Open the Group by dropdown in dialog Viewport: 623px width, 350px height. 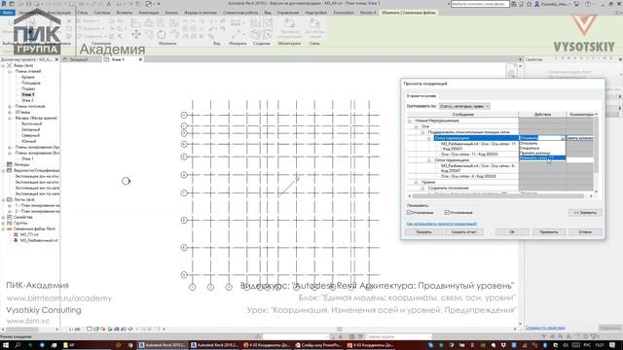[464, 106]
